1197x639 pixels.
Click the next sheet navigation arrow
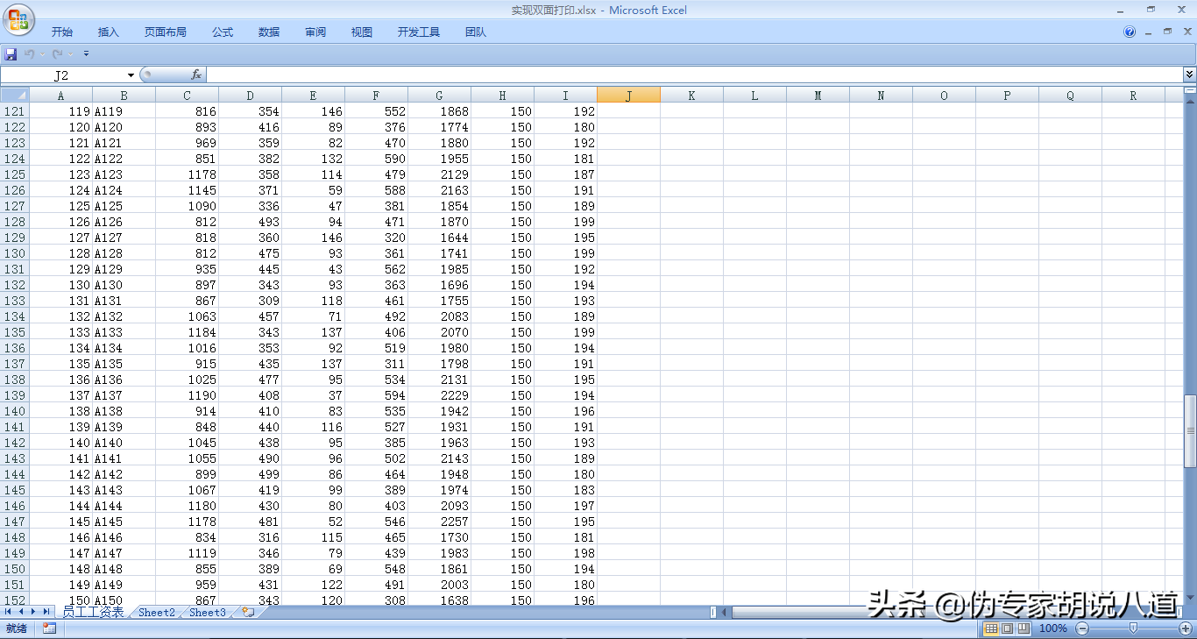click(33, 612)
